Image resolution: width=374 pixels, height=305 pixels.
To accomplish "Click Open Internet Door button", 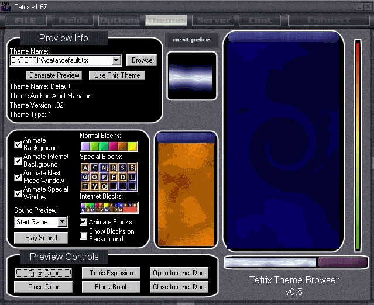I will click(x=179, y=273).
